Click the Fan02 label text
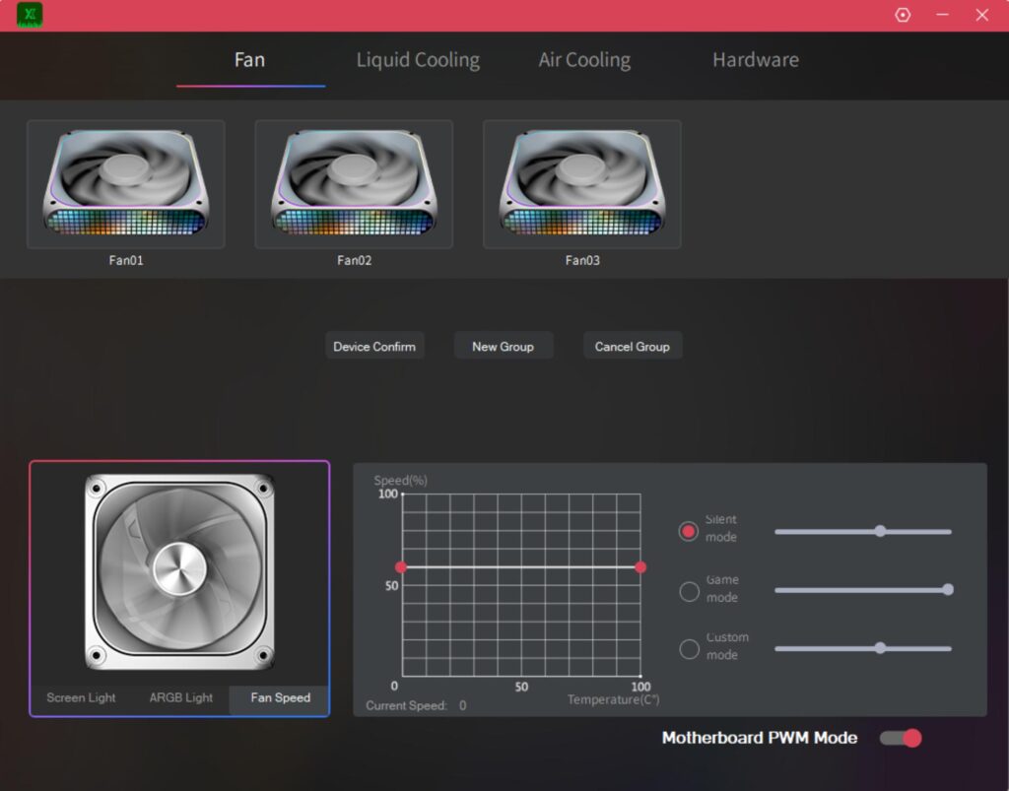The height and width of the screenshot is (791, 1009). click(x=354, y=260)
